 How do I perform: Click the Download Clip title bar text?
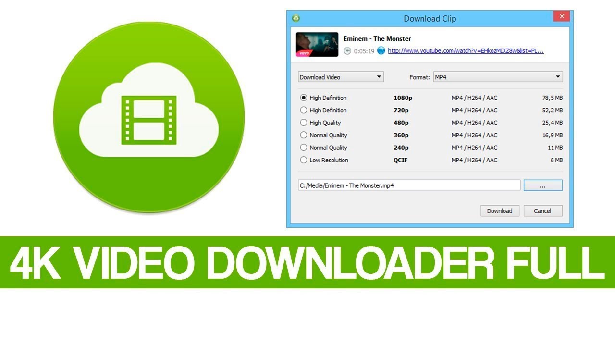coord(430,19)
